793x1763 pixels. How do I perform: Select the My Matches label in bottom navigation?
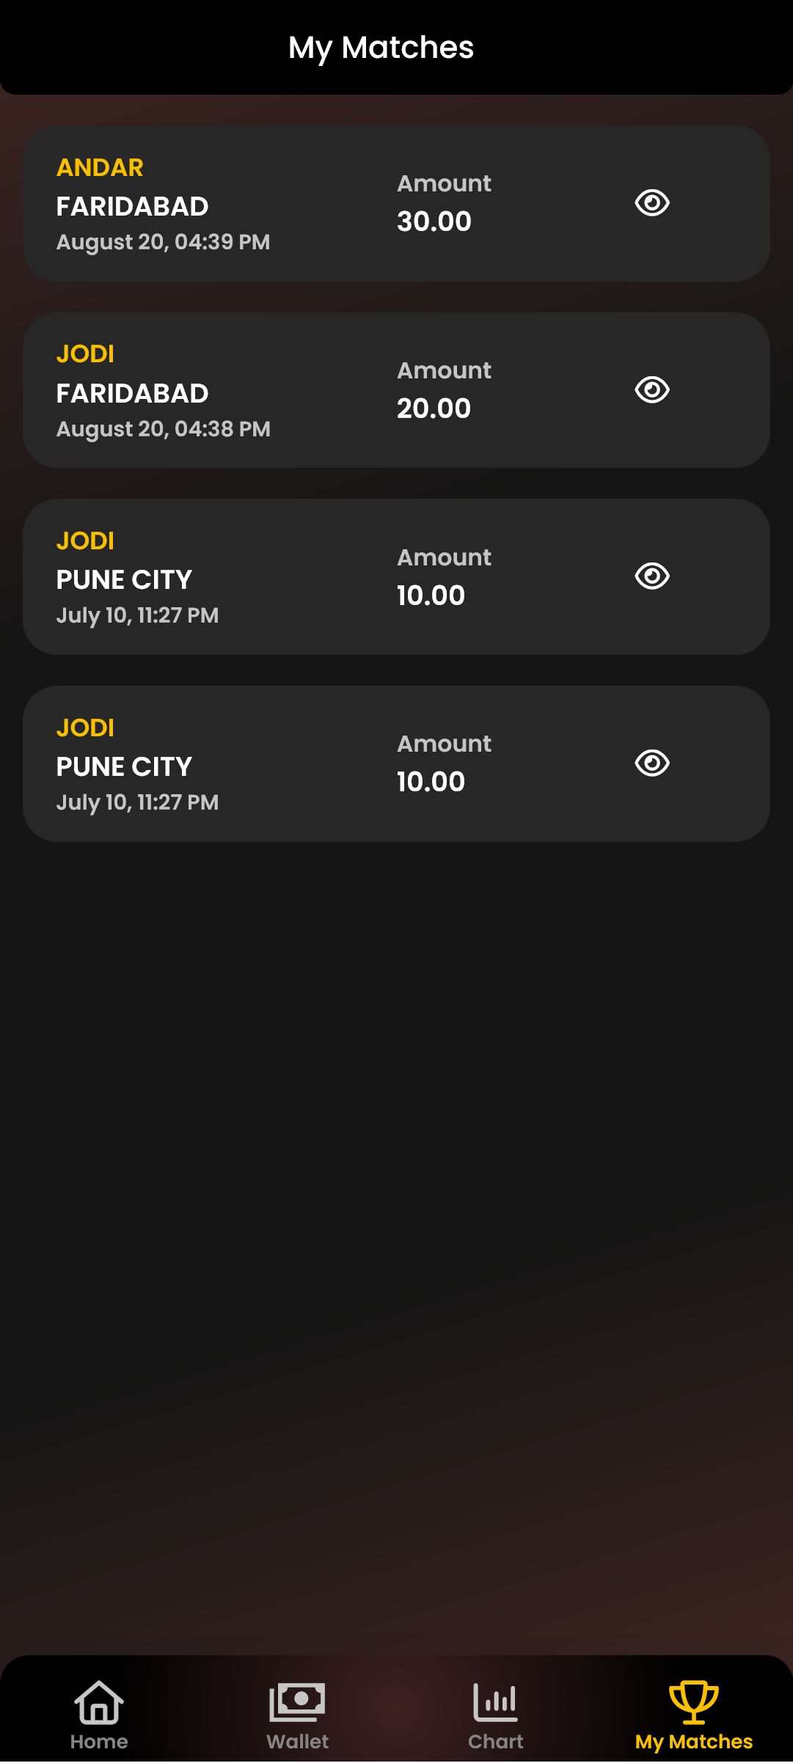693,1742
